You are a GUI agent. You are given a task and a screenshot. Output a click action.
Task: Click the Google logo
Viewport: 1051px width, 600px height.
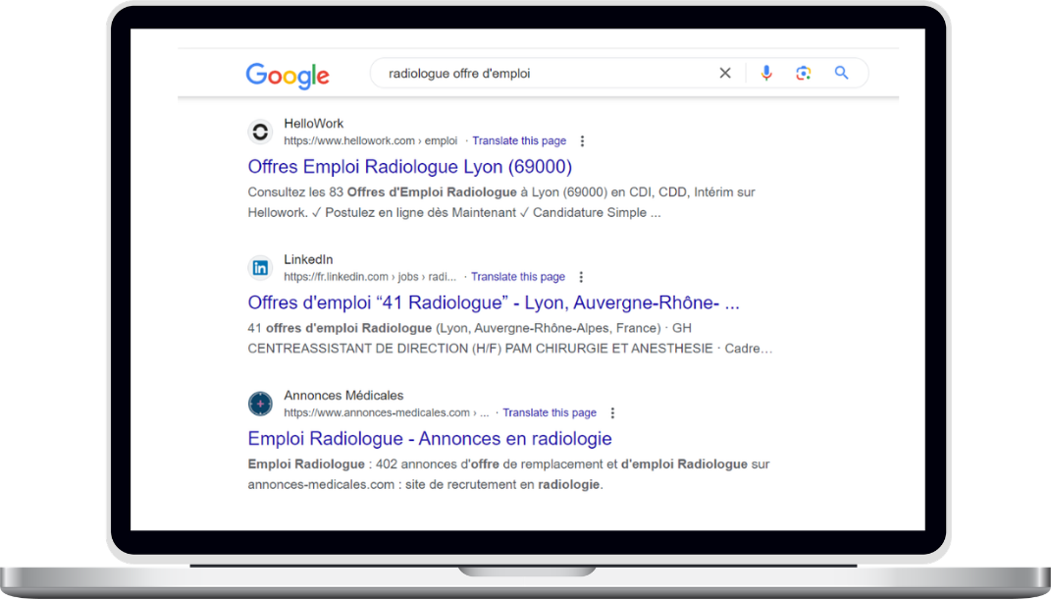click(287, 75)
